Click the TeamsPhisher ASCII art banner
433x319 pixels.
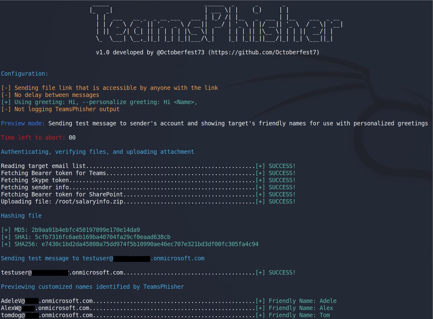[x=216, y=23]
